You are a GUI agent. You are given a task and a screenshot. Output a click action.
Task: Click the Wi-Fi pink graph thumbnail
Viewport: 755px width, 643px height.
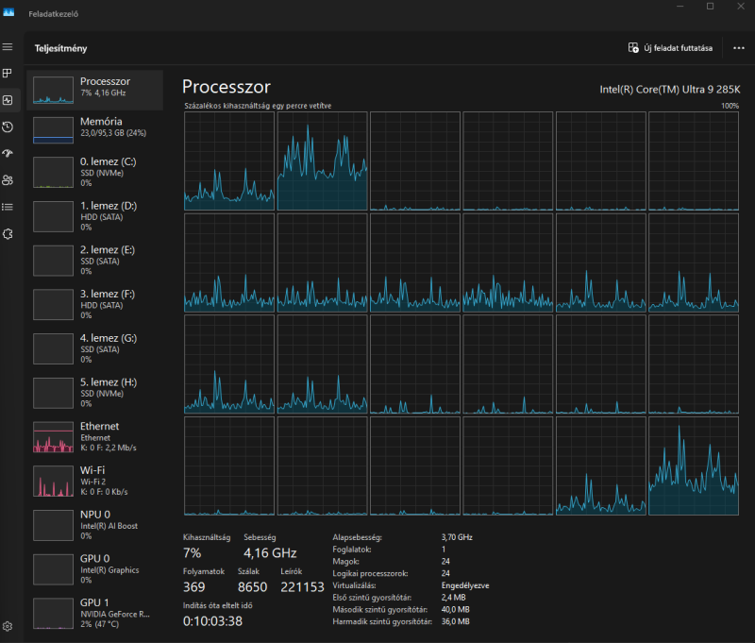[53, 481]
